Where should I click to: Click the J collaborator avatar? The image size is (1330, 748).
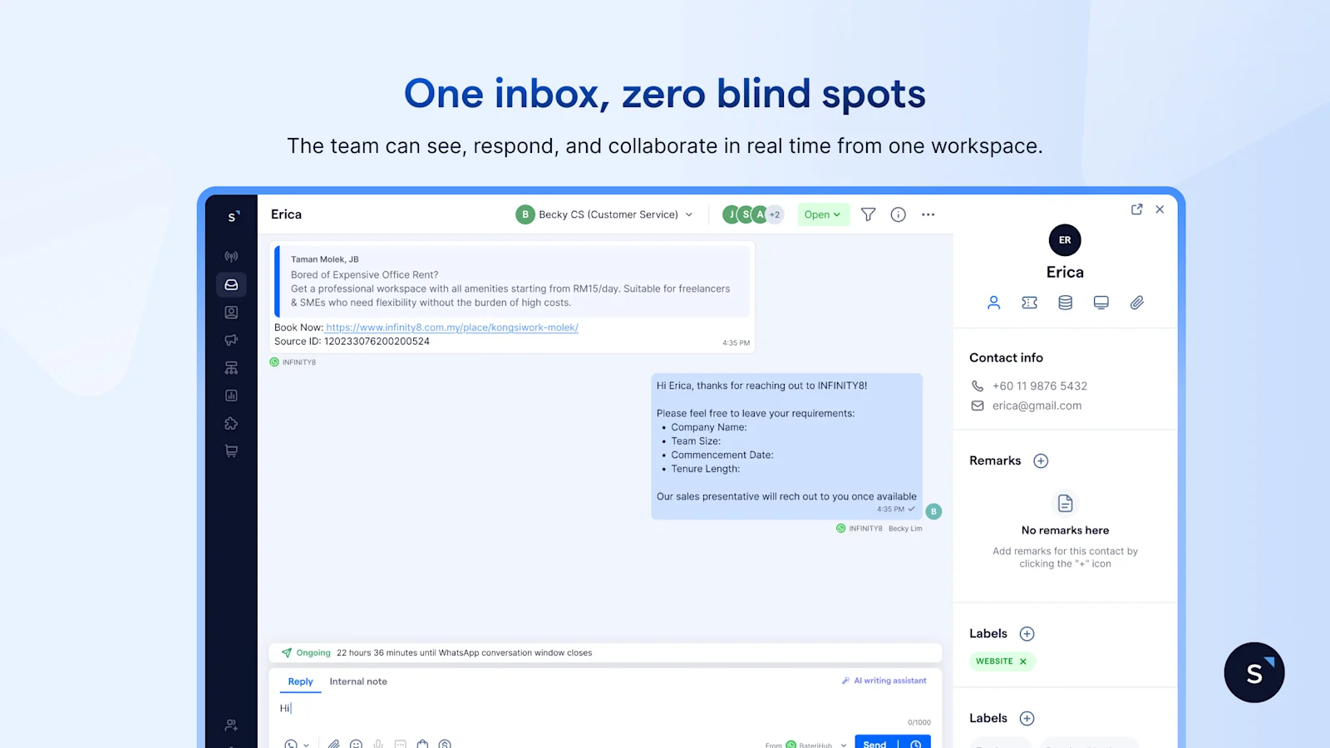tap(731, 214)
